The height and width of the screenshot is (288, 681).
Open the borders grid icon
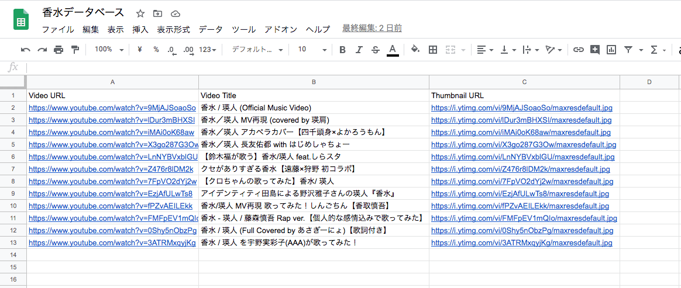433,50
